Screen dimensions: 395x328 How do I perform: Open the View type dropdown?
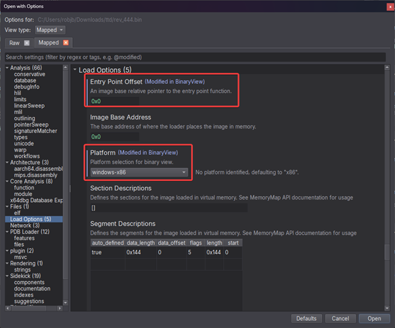pyautogui.click(x=51, y=30)
